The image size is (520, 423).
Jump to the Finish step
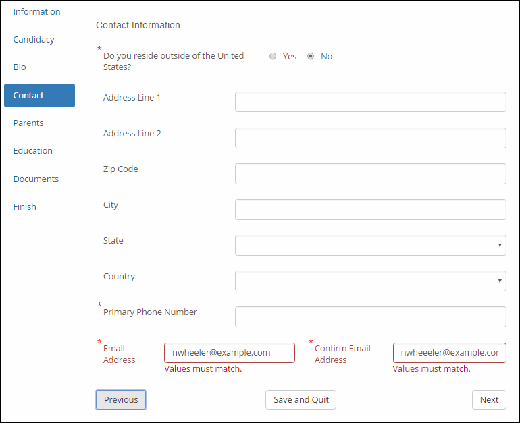tap(25, 207)
